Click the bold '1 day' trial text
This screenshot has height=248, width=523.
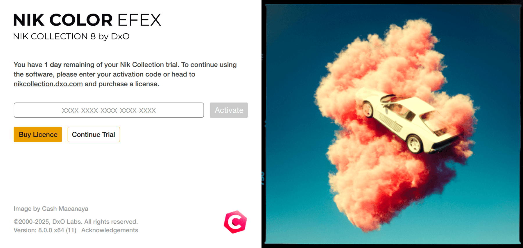53,65
